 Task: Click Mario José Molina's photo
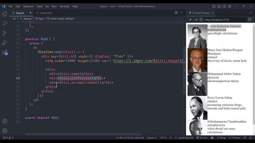[197, 60]
